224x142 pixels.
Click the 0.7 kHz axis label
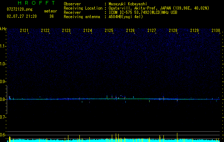click(x=3, y=117)
